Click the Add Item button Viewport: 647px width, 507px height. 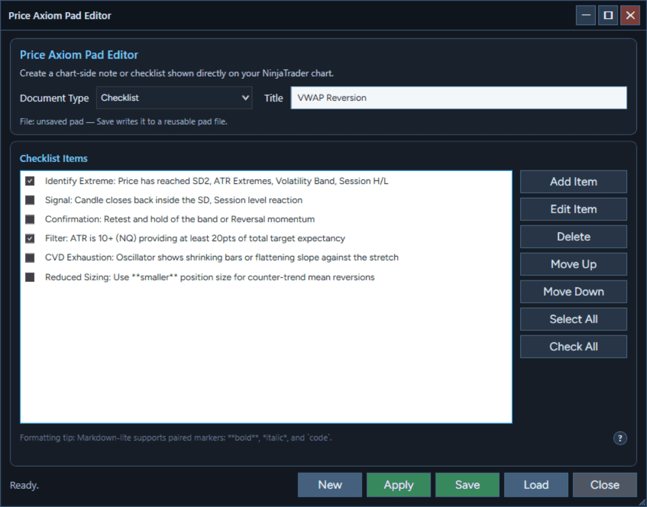point(573,181)
